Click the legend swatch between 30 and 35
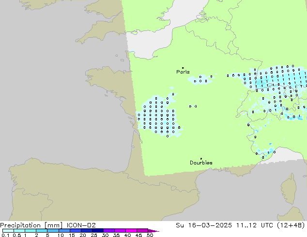 [108, 231]
